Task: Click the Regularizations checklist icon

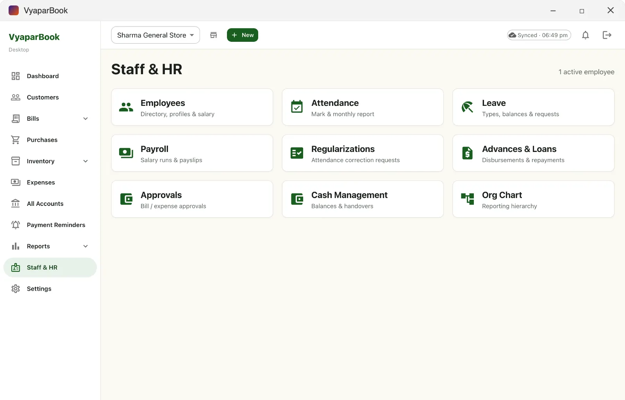Action: click(297, 153)
